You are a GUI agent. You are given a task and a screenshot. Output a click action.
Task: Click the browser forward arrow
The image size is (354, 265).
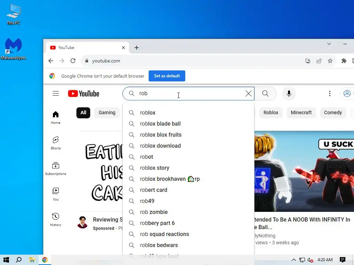point(62,61)
